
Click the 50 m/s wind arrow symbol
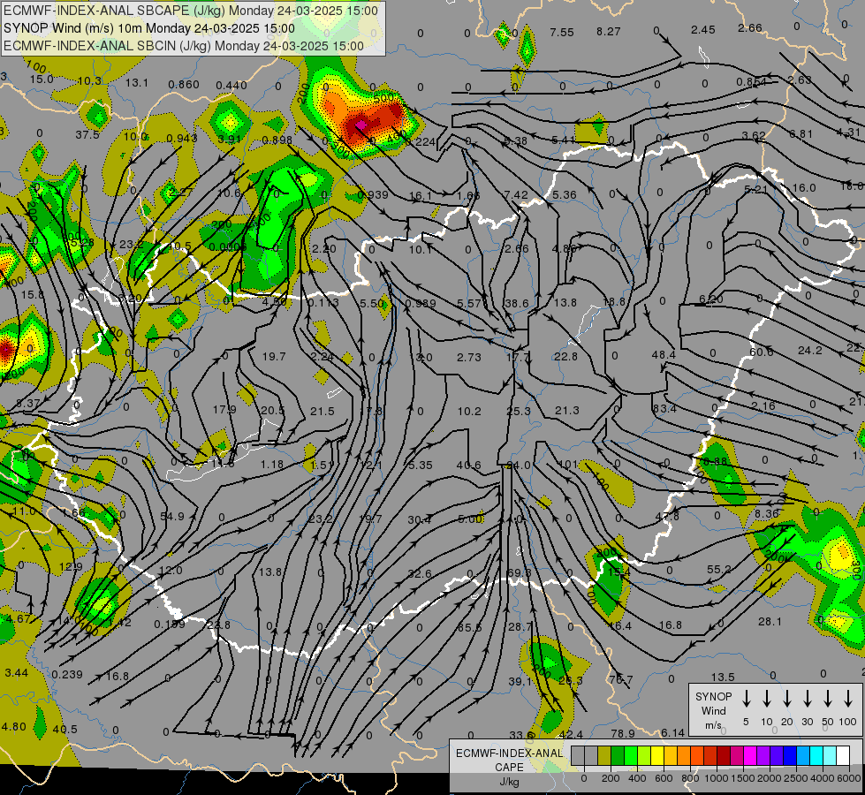[828, 699]
